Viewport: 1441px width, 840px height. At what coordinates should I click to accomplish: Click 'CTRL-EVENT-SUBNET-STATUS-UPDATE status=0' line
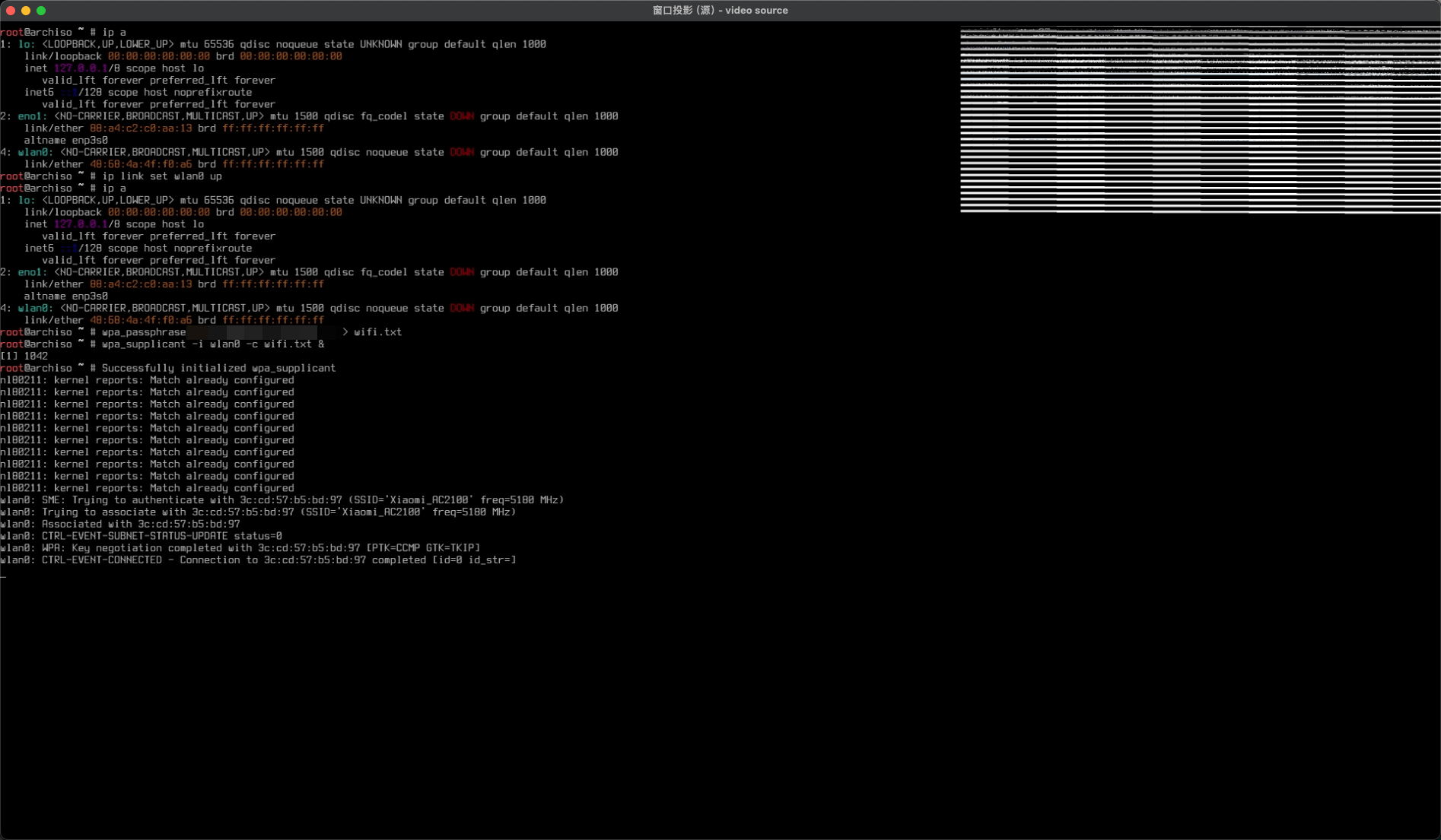pyautogui.click(x=141, y=536)
